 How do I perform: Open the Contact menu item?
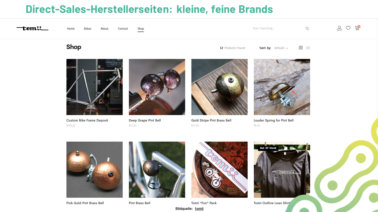pos(123,29)
